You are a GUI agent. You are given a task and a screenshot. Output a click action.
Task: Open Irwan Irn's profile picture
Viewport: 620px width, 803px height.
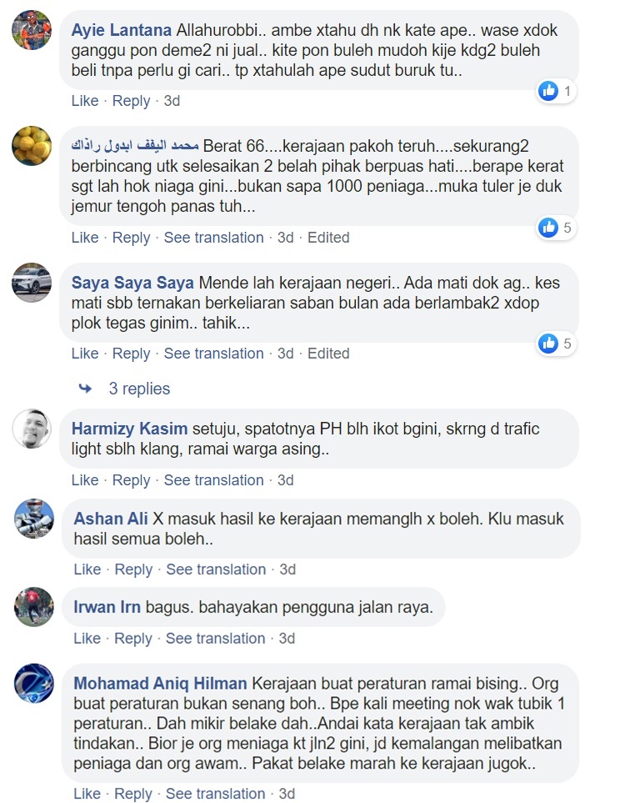pos(34,607)
